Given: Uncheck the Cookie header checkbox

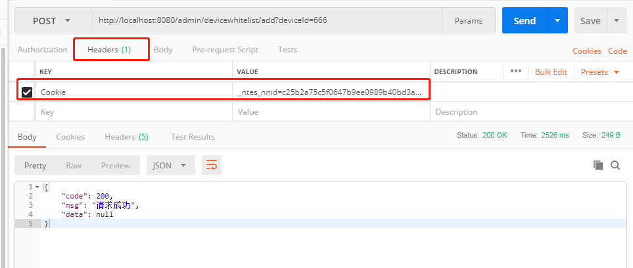Looking at the screenshot, I should [x=27, y=92].
